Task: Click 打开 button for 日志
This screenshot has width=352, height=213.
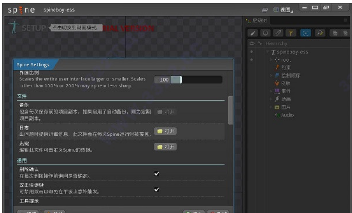Action: click(166, 131)
